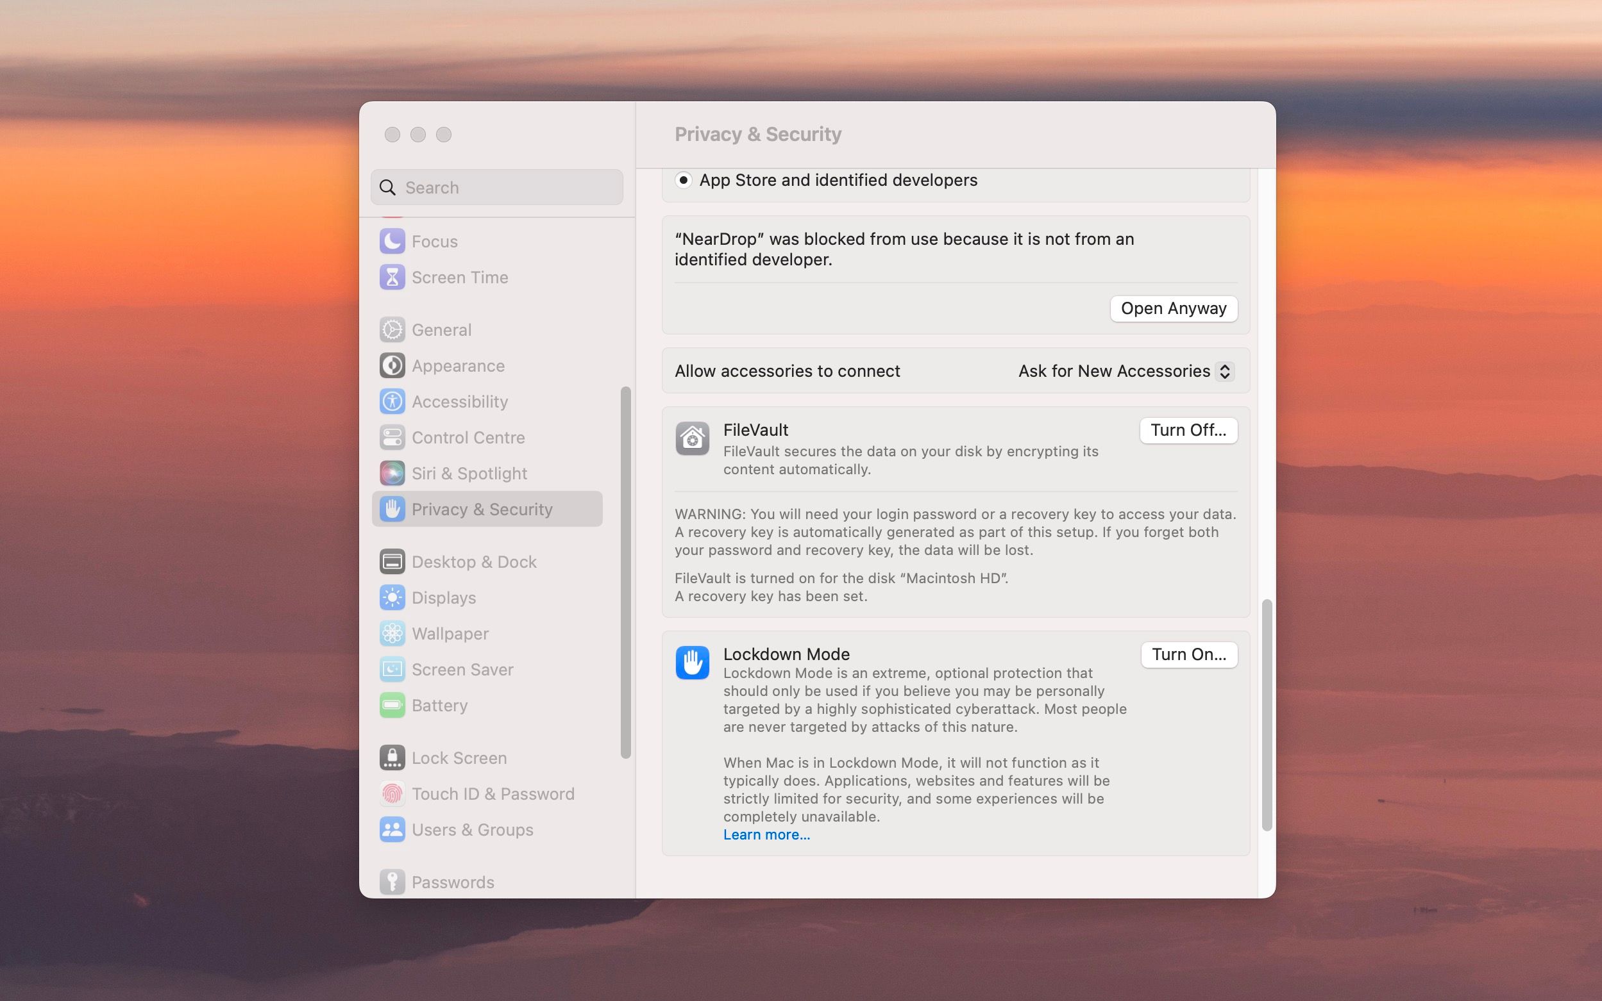Viewport: 1602px width, 1001px height.
Task: Click the FileVault lock icon
Action: [693, 438]
